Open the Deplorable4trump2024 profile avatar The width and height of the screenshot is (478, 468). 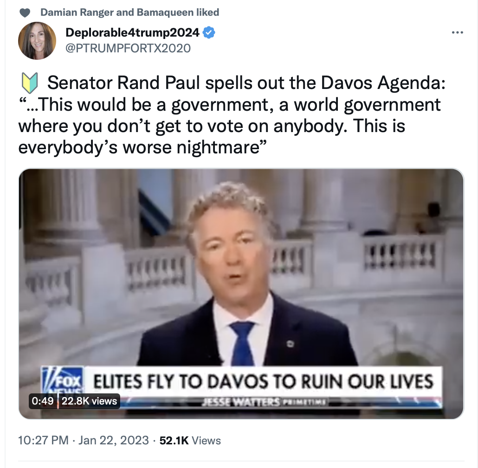click(37, 40)
